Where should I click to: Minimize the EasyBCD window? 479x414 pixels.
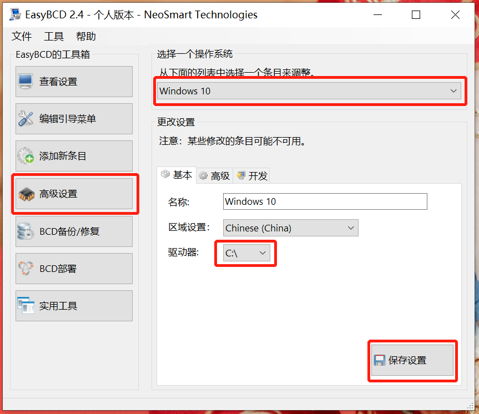[x=377, y=14]
